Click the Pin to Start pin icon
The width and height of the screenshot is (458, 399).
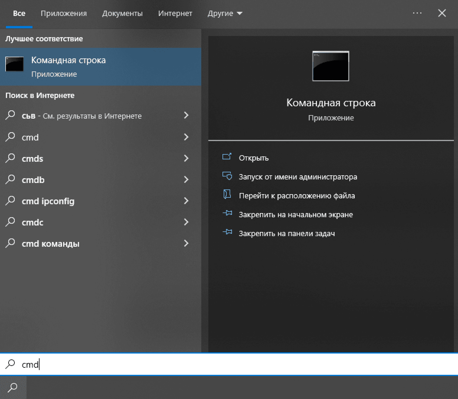227,213
